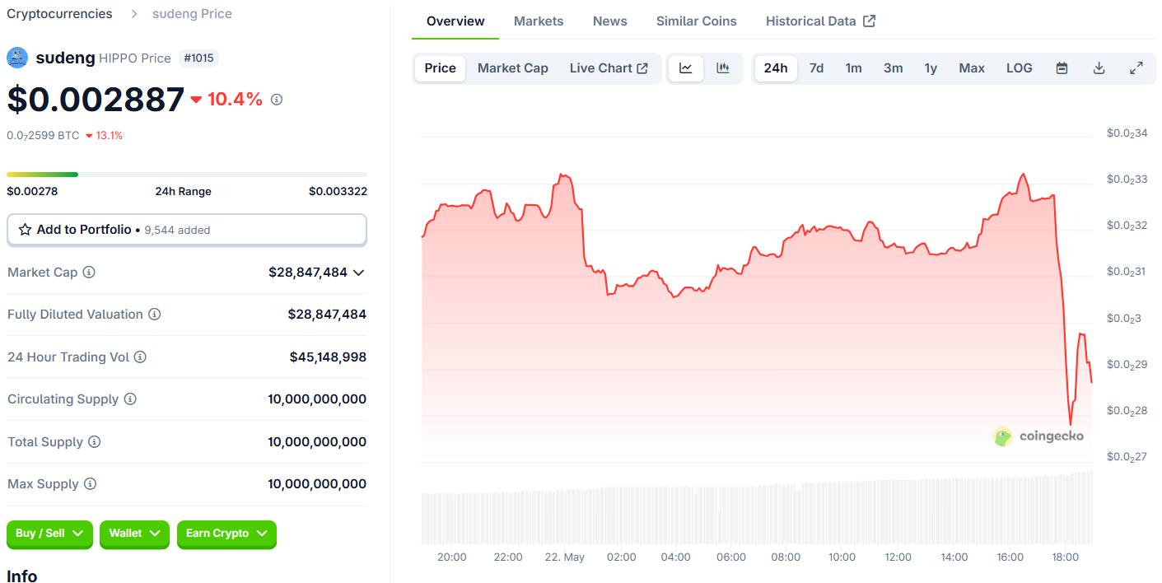Open the Buy / Sell dropdown
Screen dimensions: 1162x583
[50, 534]
